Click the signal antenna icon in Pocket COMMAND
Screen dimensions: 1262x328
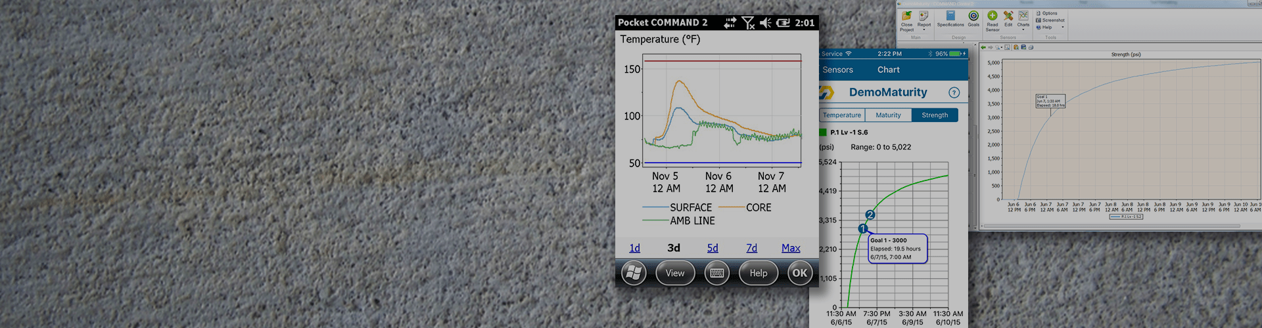748,23
